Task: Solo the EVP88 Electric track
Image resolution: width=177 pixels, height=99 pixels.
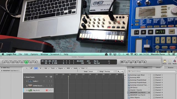Action: point(52,86)
